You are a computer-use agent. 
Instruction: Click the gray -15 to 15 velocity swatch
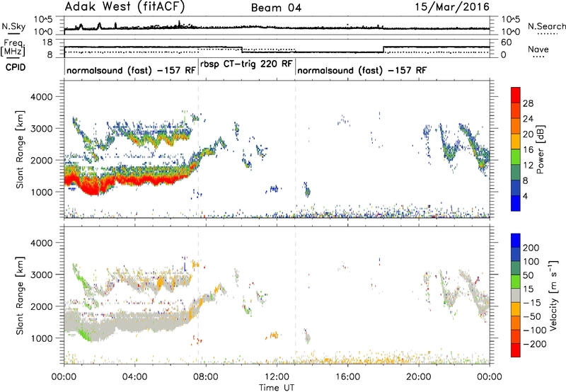[x=516, y=295]
